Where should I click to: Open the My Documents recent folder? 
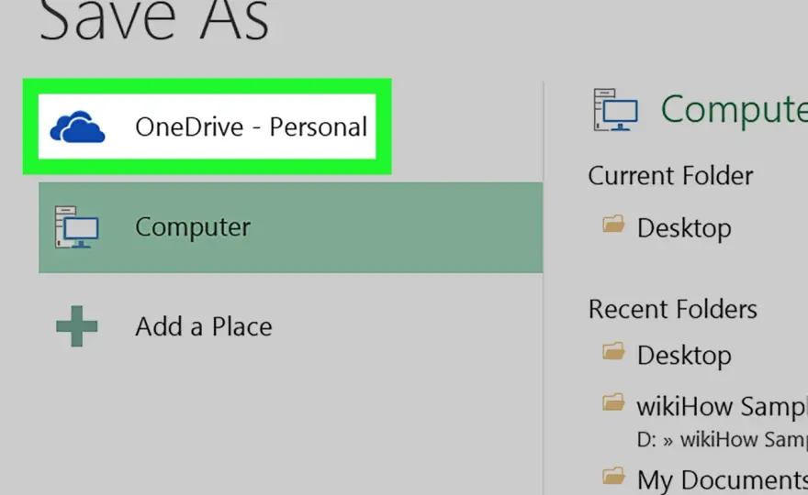pos(723,480)
